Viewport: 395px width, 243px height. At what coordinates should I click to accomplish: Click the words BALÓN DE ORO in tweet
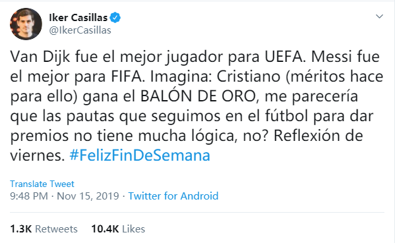198,96
